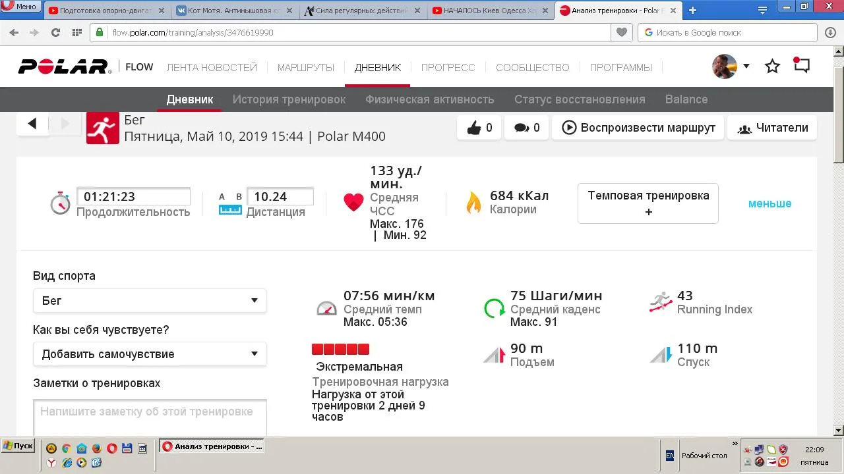Click the heart rate icon

click(353, 202)
